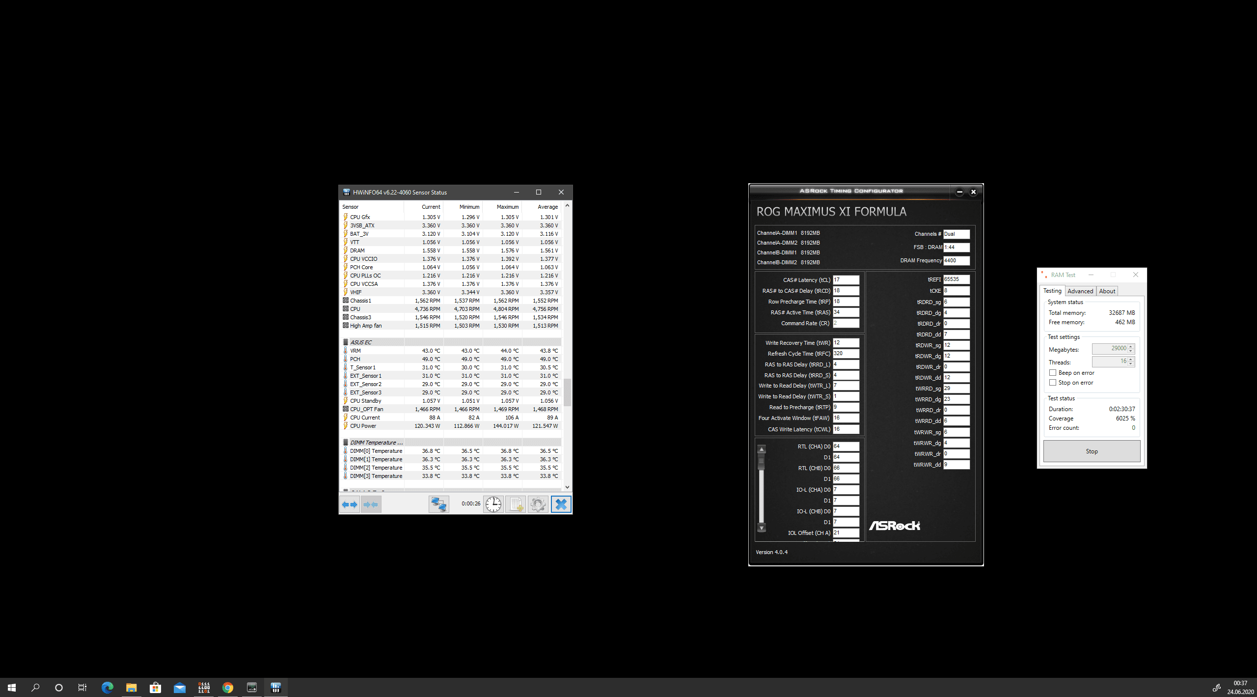
Task: Click the ASUS EC group header row
Action: [x=451, y=342]
